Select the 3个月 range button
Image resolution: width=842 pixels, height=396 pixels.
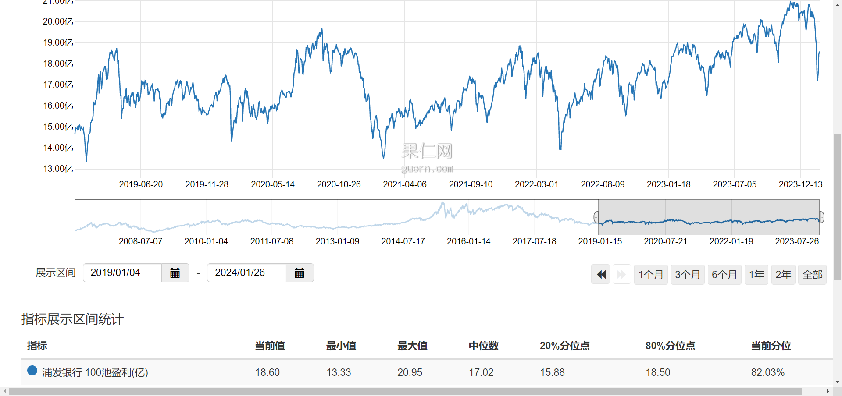tap(688, 275)
